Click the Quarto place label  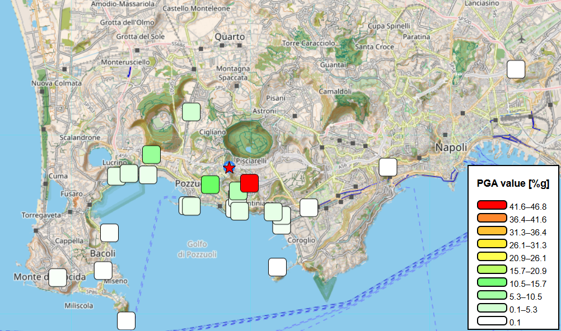pos(230,36)
